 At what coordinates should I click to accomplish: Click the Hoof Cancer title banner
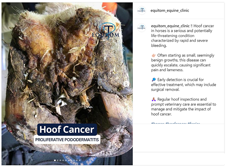(x=67, y=129)
